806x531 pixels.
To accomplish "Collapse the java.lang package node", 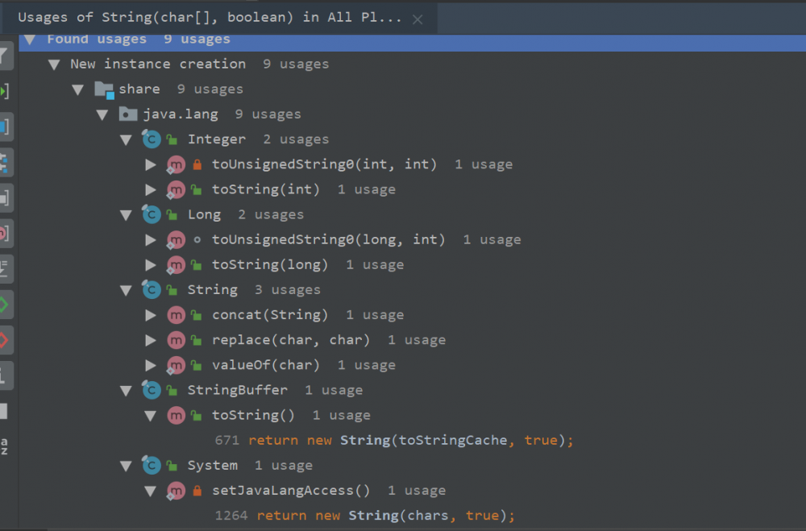I will click(x=102, y=115).
